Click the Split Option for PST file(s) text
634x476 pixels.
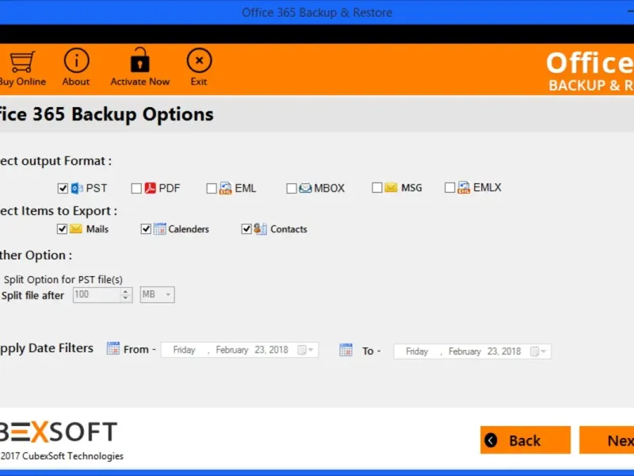[x=63, y=280]
